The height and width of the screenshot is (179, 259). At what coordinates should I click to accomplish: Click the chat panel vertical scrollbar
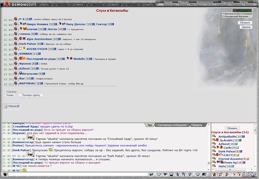pos(209,147)
